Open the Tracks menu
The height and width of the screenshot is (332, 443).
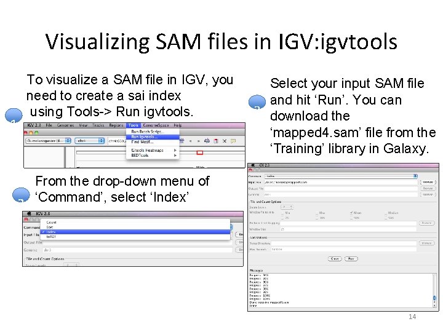pos(98,125)
